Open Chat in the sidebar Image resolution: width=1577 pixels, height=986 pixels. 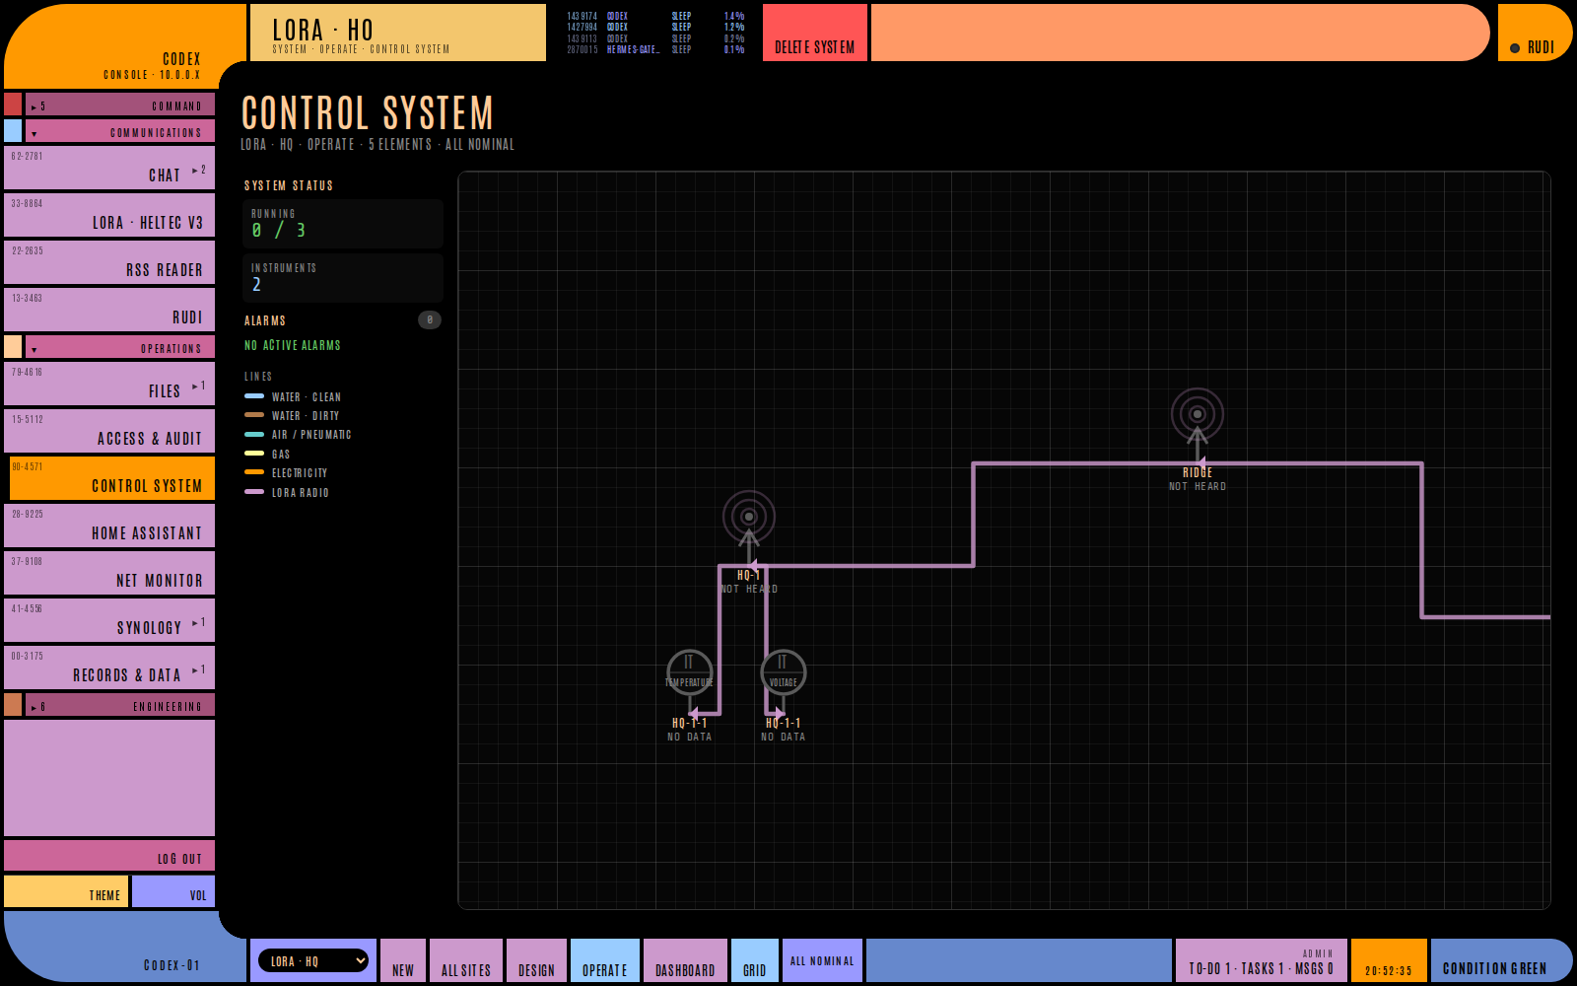click(x=109, y=168)
